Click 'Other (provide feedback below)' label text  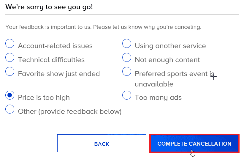click(x=70, y=111)
